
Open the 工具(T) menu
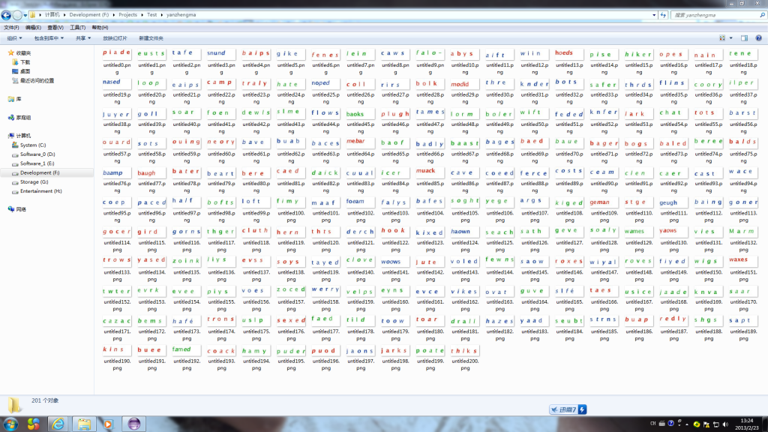click(77, 28)
